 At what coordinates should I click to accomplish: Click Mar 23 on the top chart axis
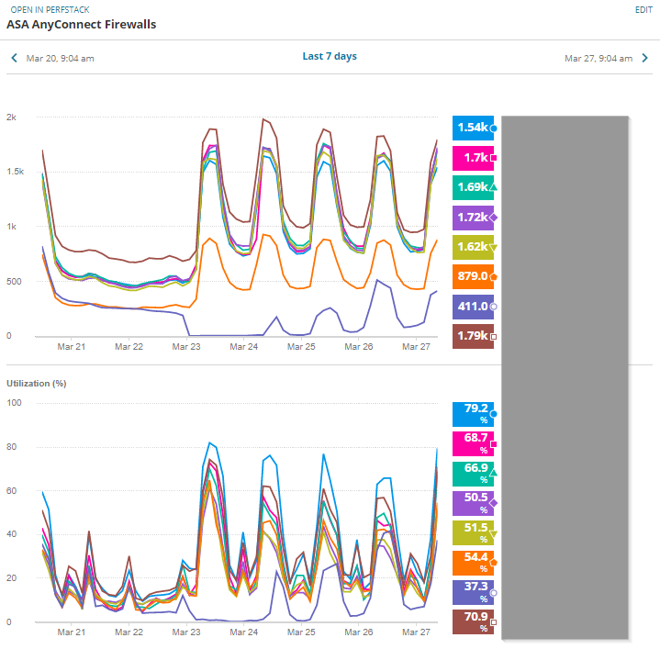[186, 347]
